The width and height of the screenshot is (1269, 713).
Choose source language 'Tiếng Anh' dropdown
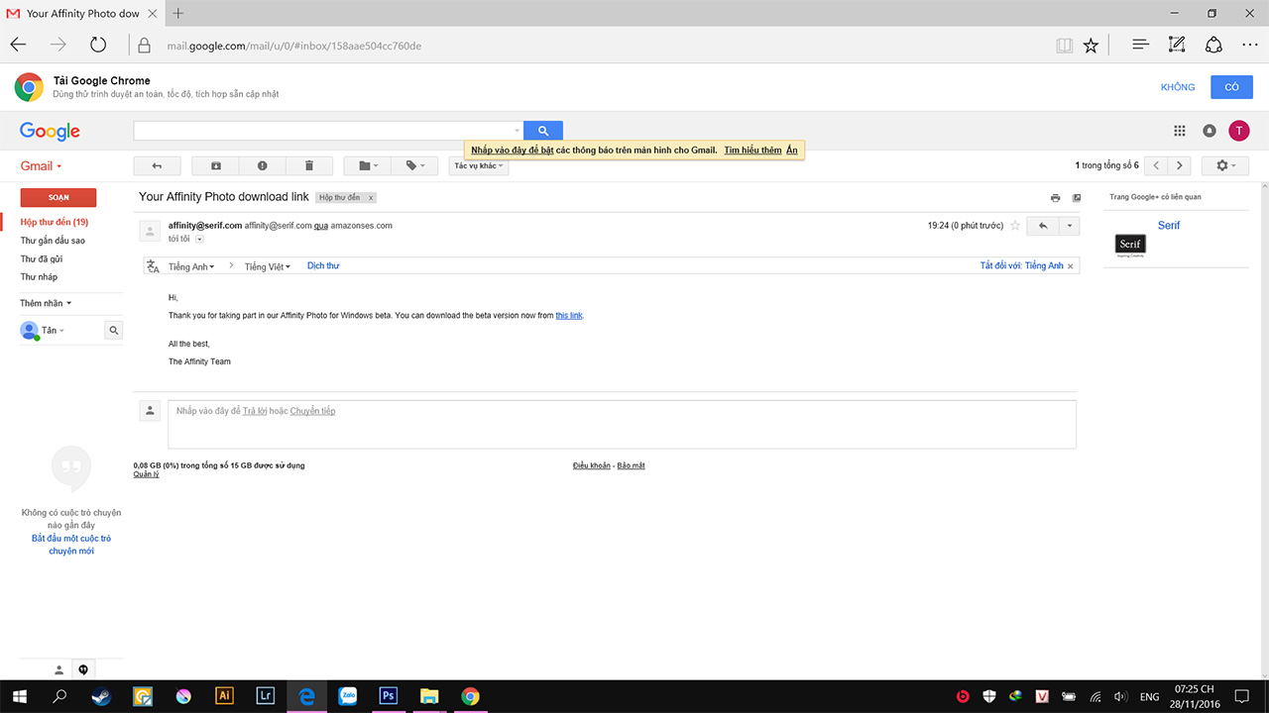point(192,266)
